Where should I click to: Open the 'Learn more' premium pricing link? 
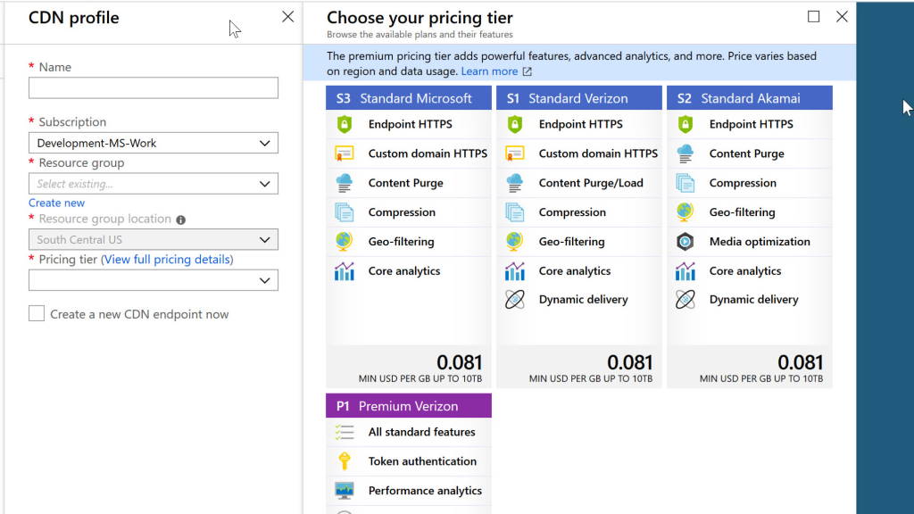(491, 70)
